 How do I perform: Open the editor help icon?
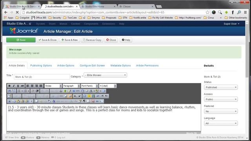coord(74,91)
